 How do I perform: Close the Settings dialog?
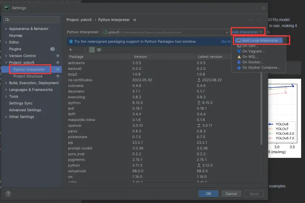tap(264, 8)
